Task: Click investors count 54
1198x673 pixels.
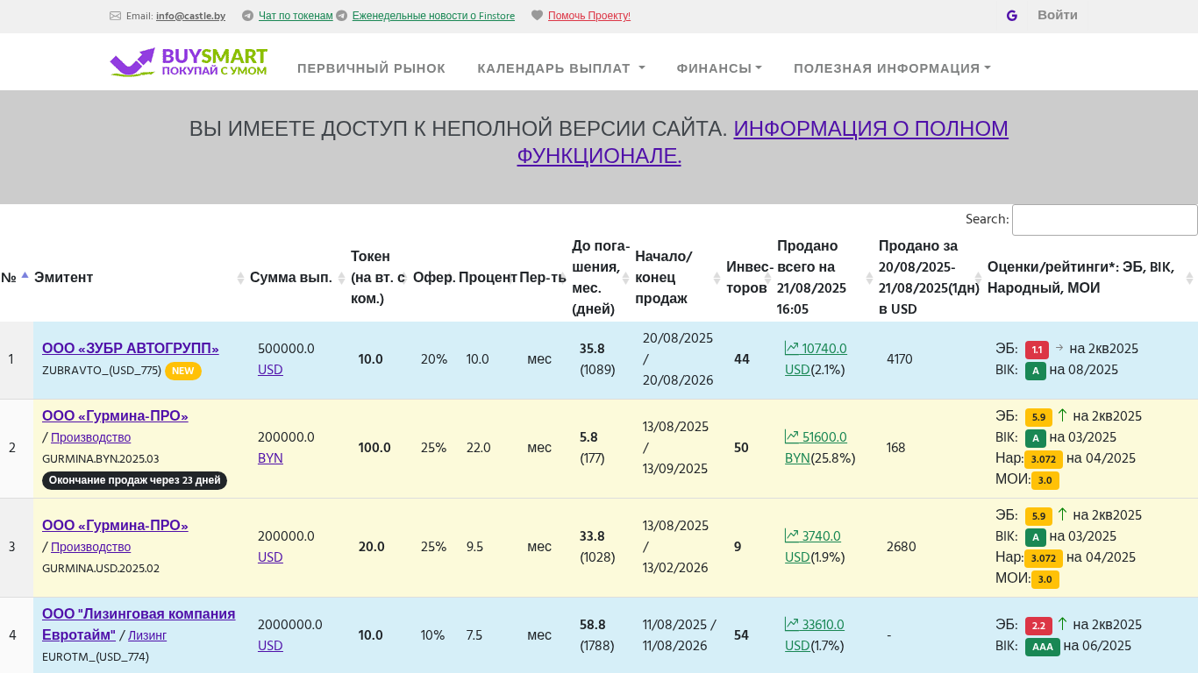Action: coord(742,635)
